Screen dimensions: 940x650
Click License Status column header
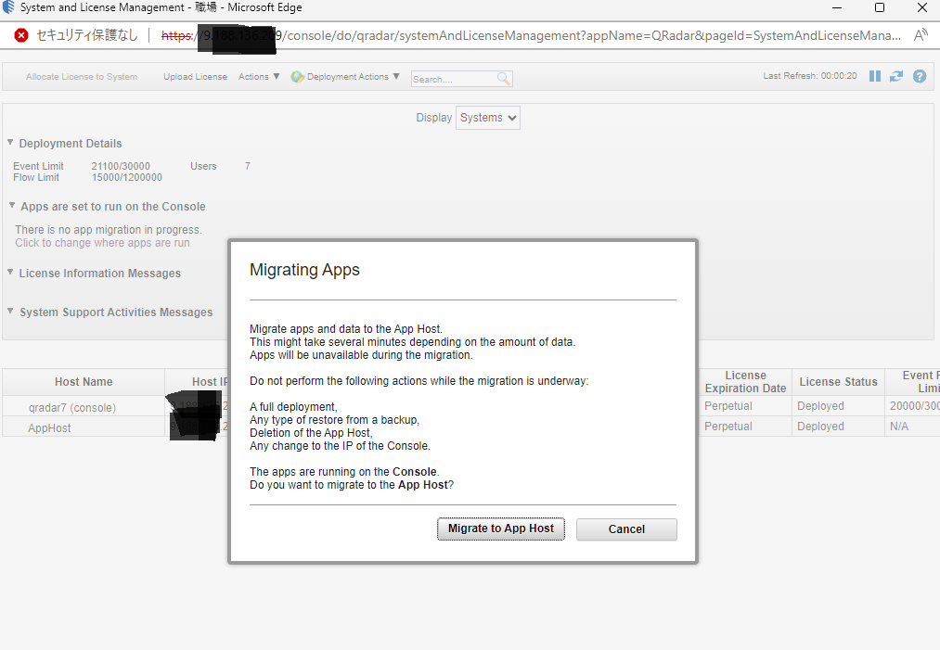tap(838, 382)
